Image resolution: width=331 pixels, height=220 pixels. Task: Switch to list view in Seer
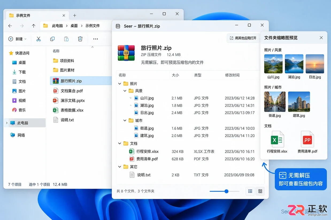250,191
